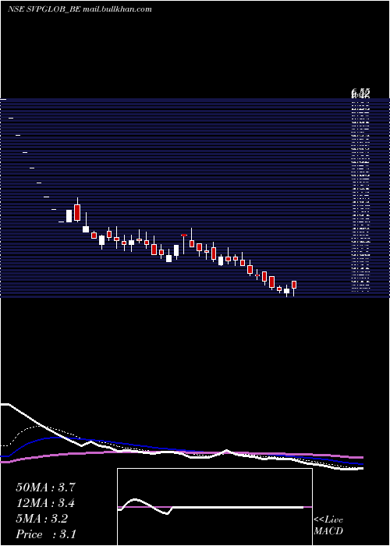
Task: Click the <<Live MACD label
Action: pyautogui.click(x=328, y=526)
